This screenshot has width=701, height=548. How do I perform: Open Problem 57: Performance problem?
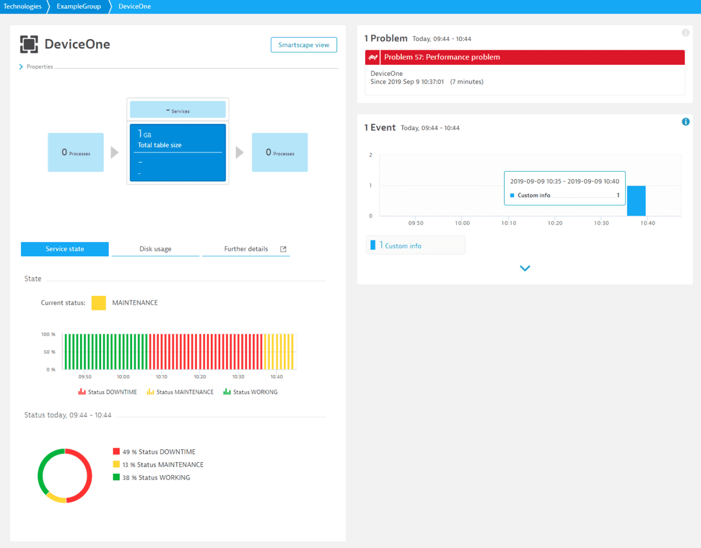pos(442,57)
